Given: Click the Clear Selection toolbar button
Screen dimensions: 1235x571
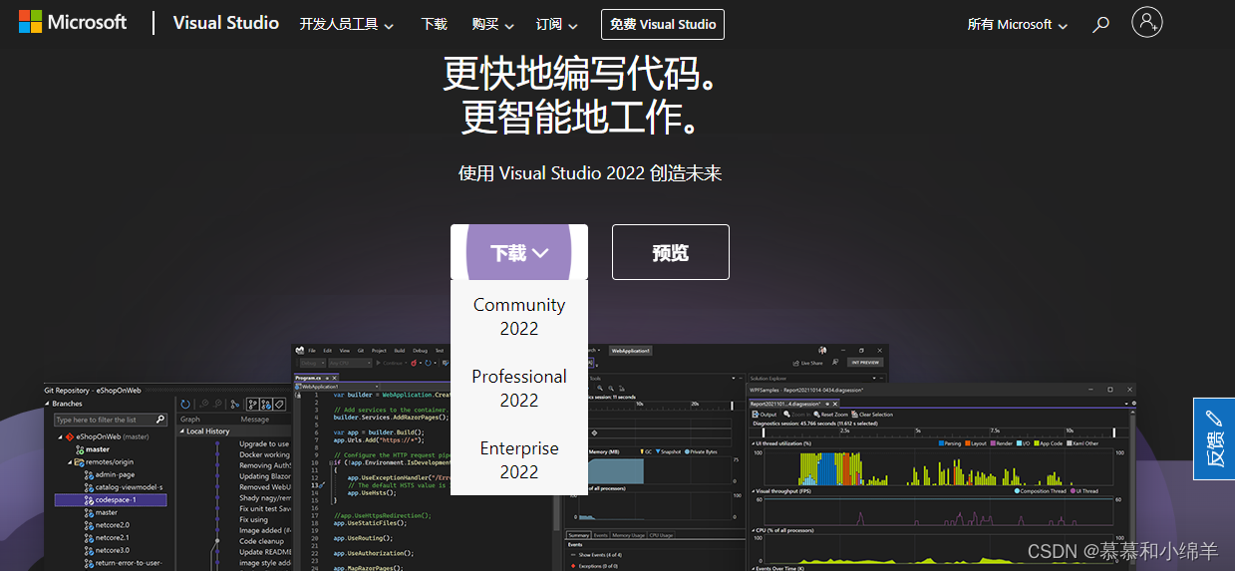Looking at the screenshot, I should pos(872,415).
